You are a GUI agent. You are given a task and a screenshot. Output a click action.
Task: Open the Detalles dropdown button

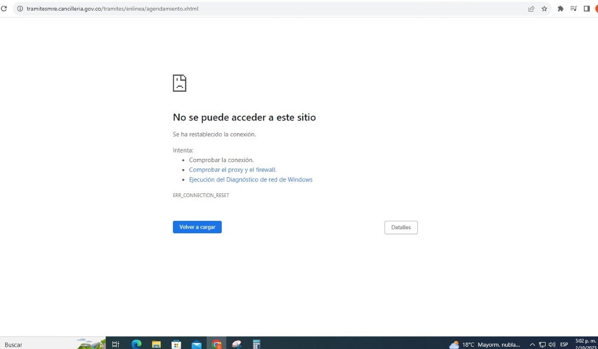coord(401,227)
